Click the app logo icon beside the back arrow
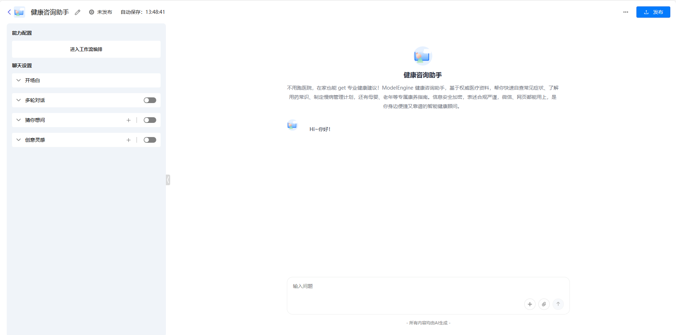Screen dimensions: 676x335 point(20,12)
